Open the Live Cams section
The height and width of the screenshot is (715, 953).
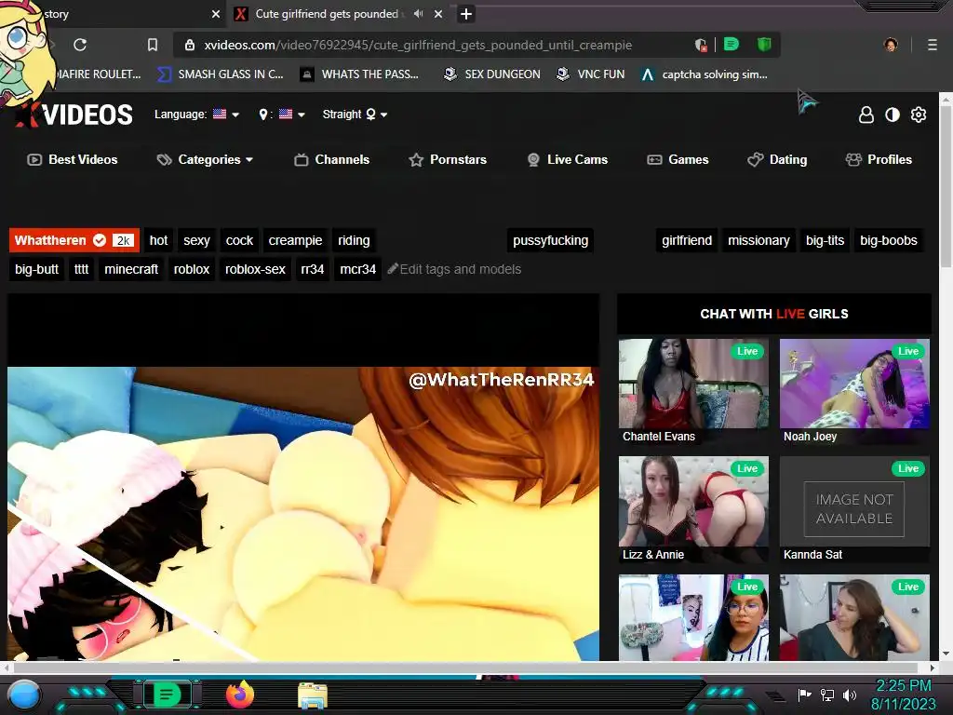click(567, 160)
